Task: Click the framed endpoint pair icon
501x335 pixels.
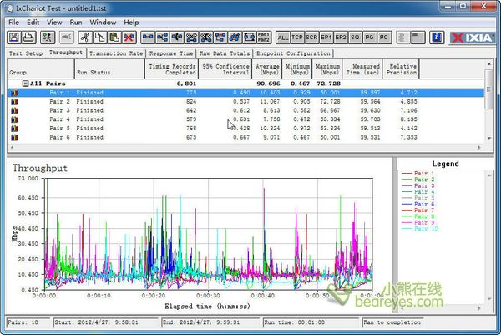Action: coord(249,38)
